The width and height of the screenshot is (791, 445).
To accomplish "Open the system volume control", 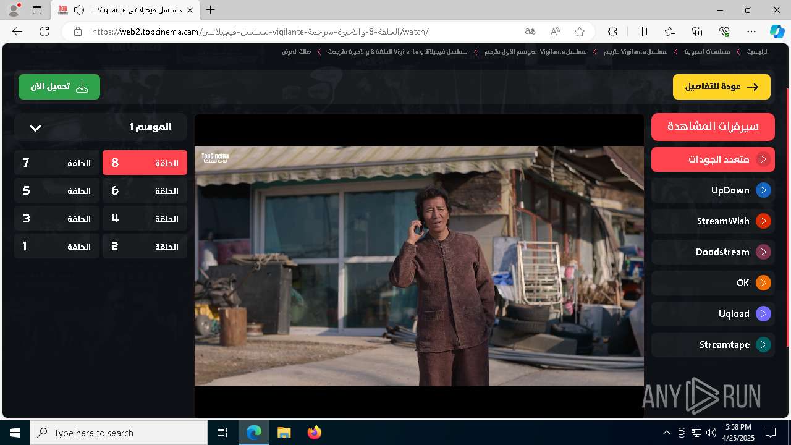I will (711, 433).
